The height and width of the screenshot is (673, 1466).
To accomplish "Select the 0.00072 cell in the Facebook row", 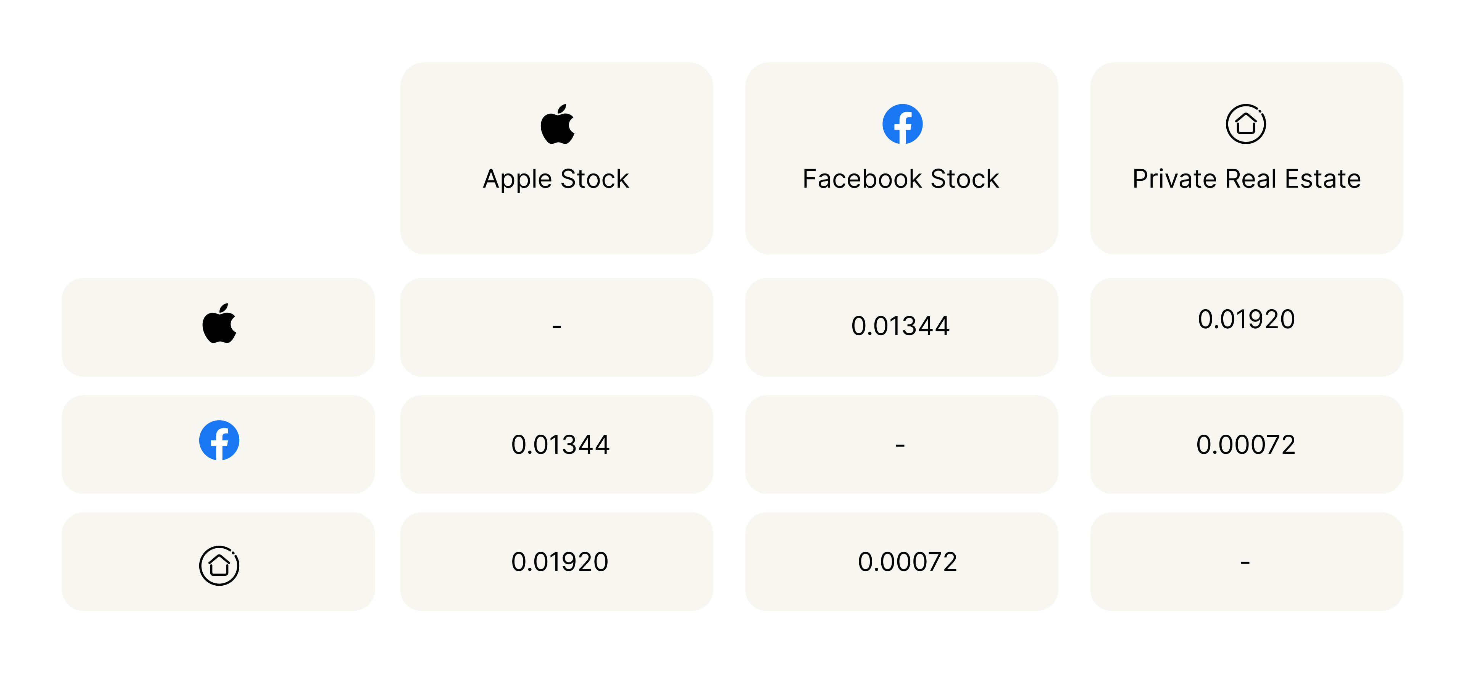I will (1246, 445).
